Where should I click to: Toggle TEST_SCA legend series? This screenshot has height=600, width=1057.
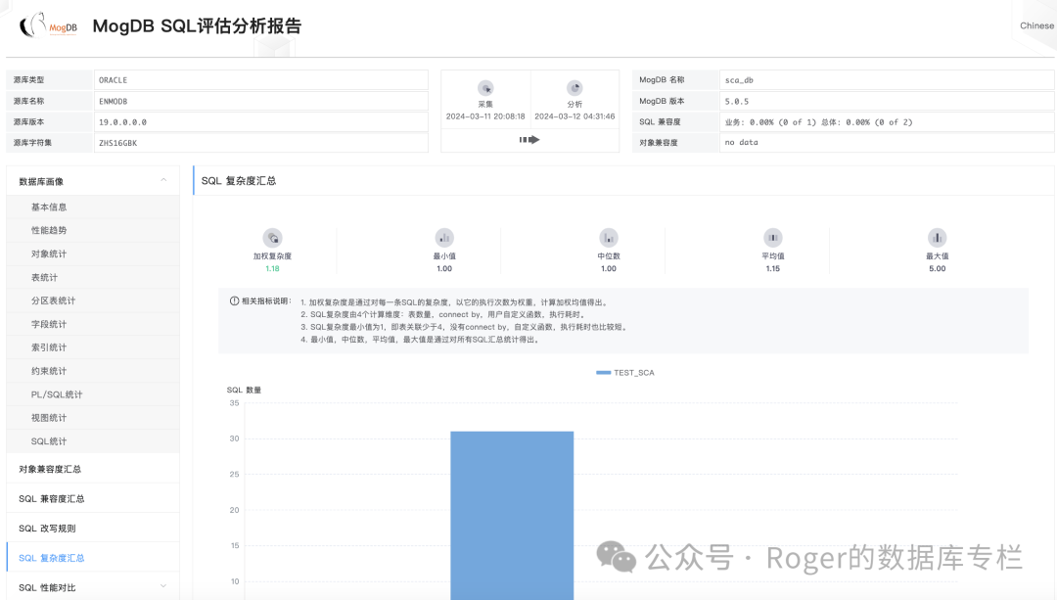624,372
